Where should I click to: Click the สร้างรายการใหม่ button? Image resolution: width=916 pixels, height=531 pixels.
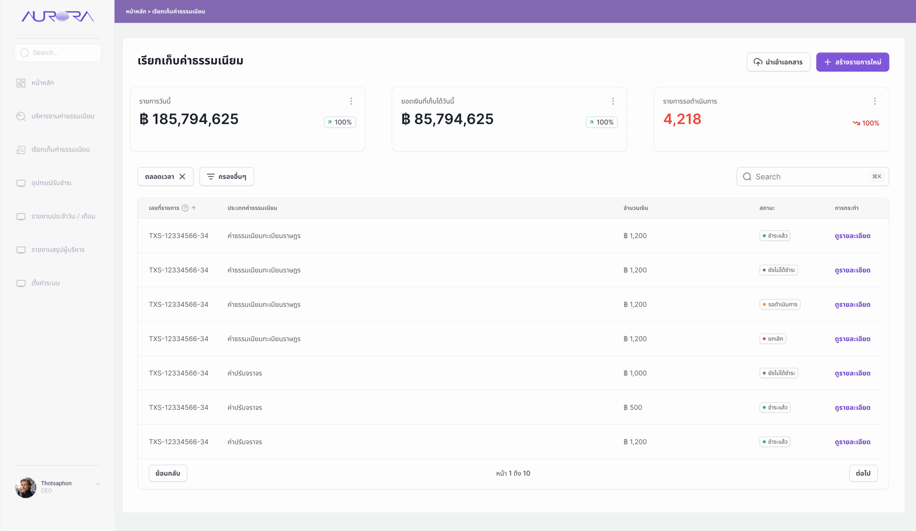tap(852, 62)
